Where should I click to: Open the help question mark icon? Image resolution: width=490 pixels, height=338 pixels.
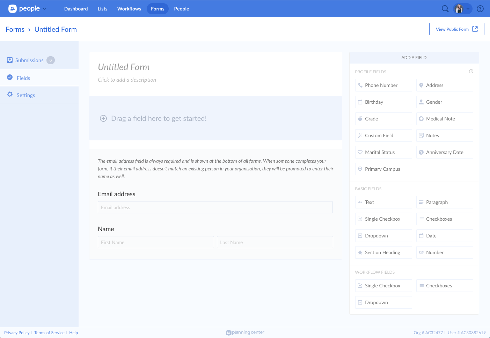[x=480, y=9]
